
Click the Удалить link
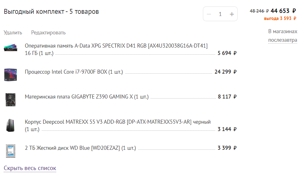pyautogui.click(x=13, y=33)
